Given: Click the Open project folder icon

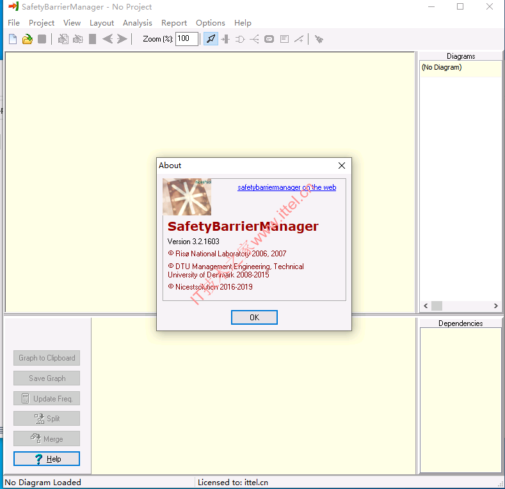Looking at the screenshot, I should point(28,39).
